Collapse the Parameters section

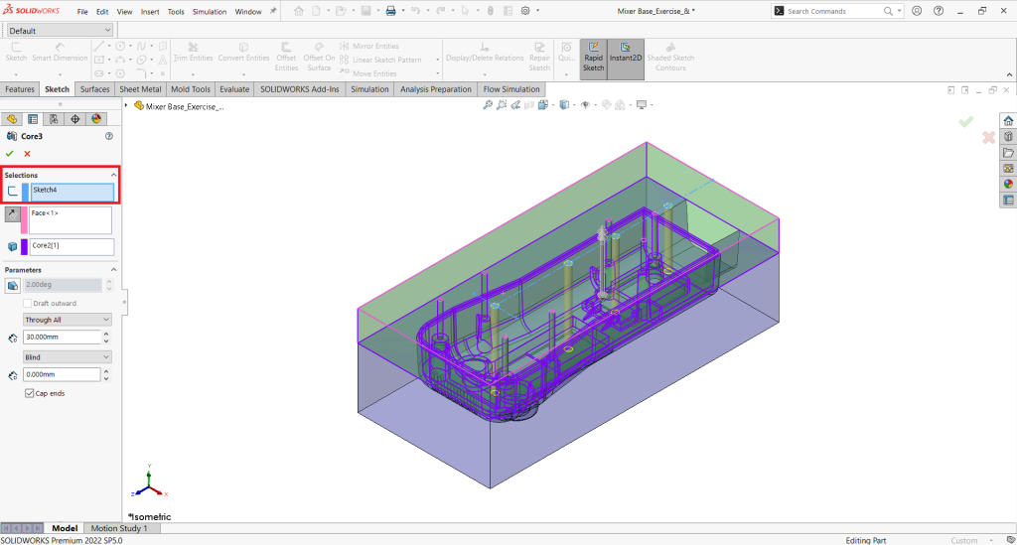113,270
